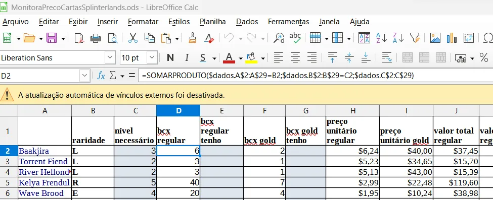This screenshot has height=200, width=493.
Task: Open the Baakjira link in cell A2
Action: (34, 151)
